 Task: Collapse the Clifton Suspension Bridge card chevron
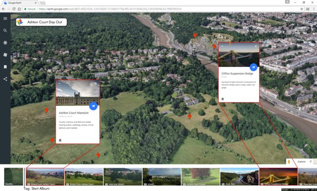click(222, 46)
